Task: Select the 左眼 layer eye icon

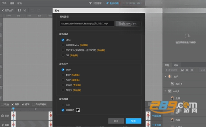Action: click(x=172, y=98)
